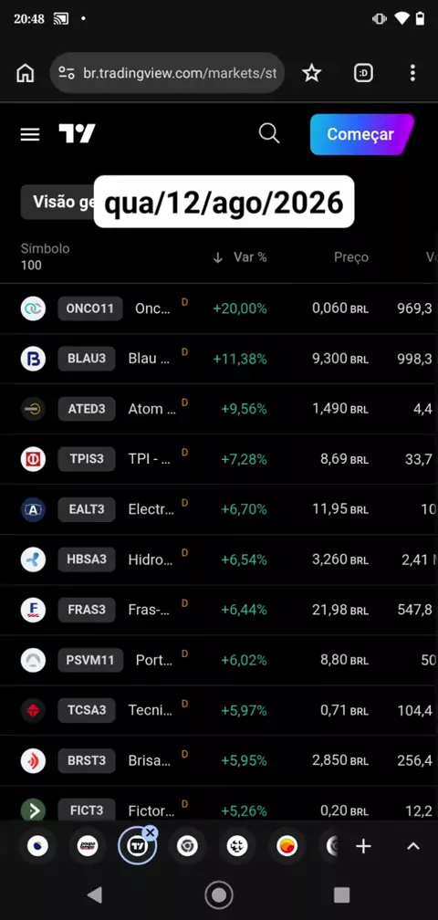Open the browser tab switcher
The width and height of the screenshot is (438, 920).
pos(363,73)
